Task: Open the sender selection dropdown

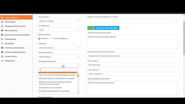Action: 132,21
